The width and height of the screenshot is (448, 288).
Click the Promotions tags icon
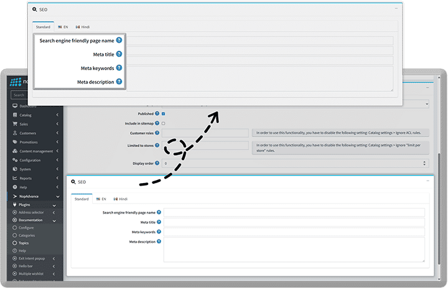(x=15, y=142)
